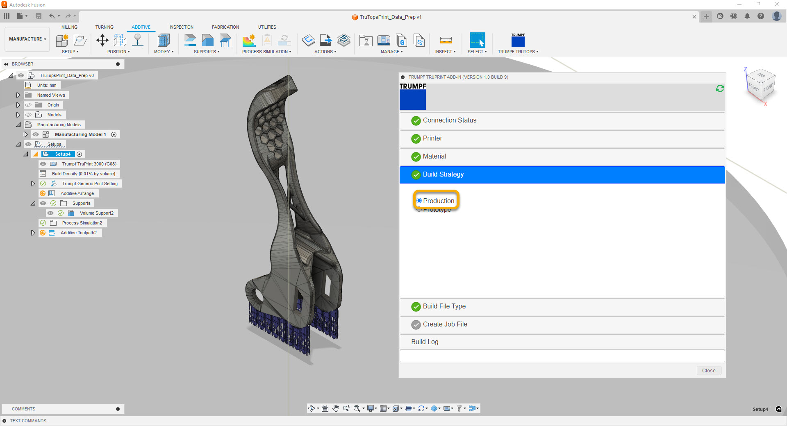
Task: Hide the Manufacturing Model 1 eye icon
Action: coord(36,134)
